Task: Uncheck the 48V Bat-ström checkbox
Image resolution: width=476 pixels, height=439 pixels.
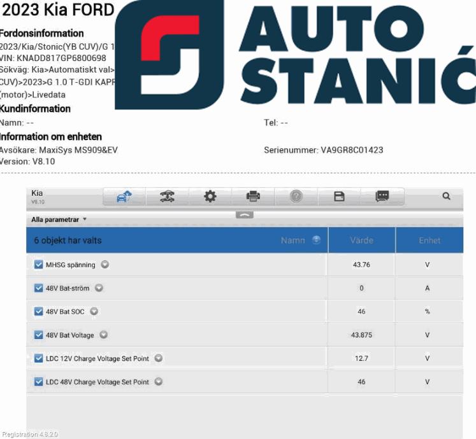Action: (x=39, y=288)
